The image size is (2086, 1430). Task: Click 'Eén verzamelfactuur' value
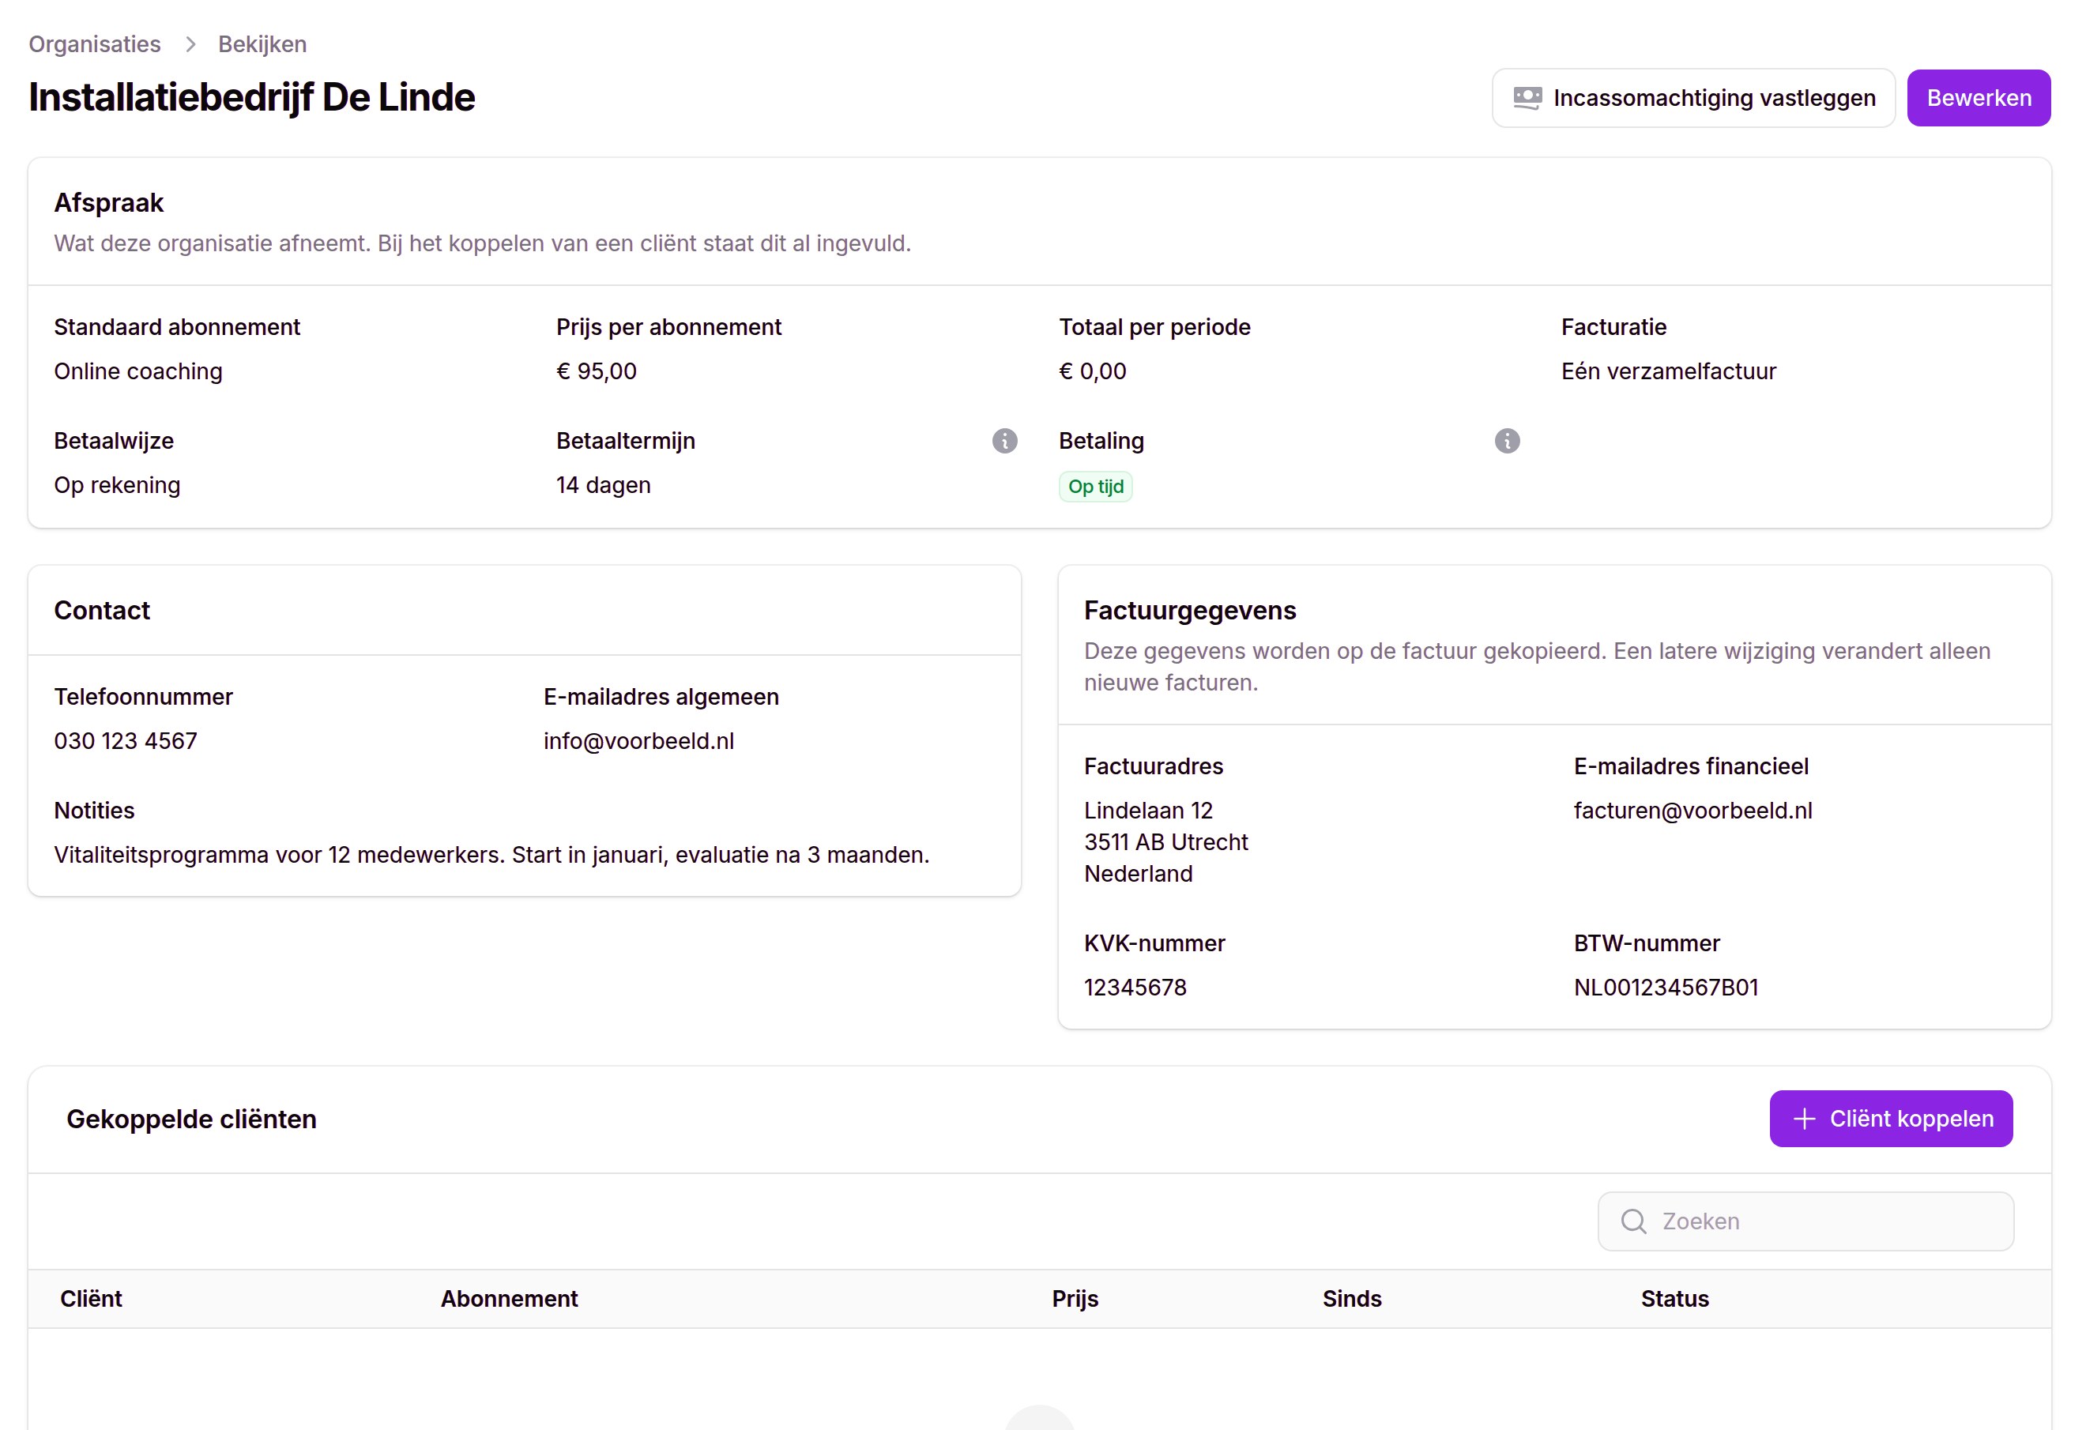click(x=1669, y=371)
